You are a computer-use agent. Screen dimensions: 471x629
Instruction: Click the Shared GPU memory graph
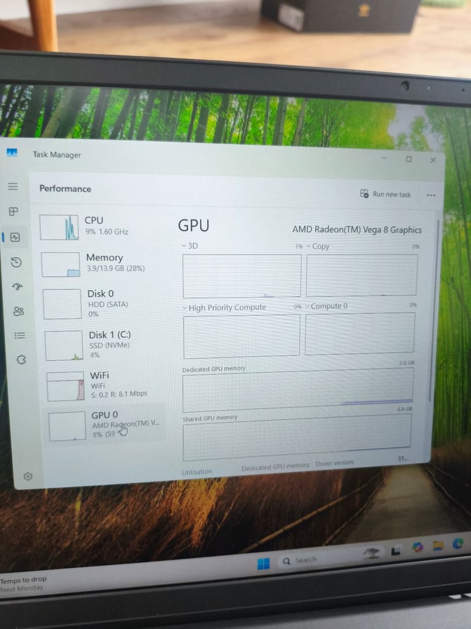pos(296,437)
